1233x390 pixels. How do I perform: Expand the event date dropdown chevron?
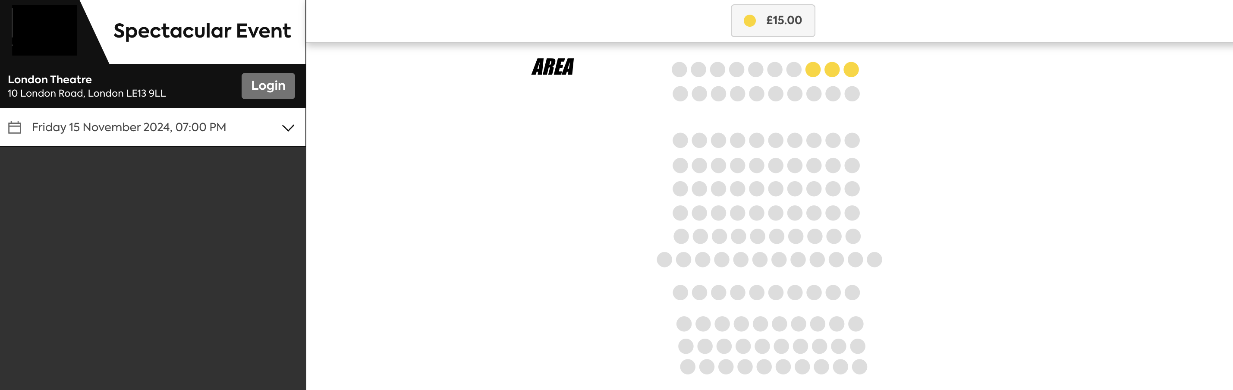pyautogui.click(x=288, y=128)
